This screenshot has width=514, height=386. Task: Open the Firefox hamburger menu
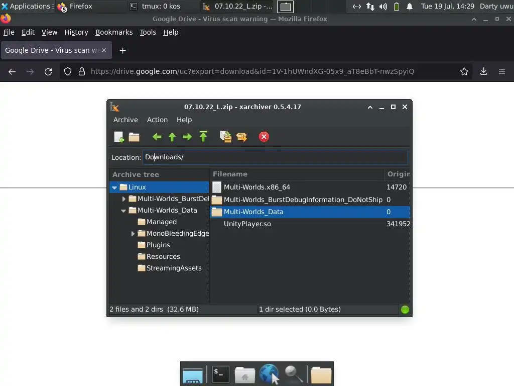[502, 71]
